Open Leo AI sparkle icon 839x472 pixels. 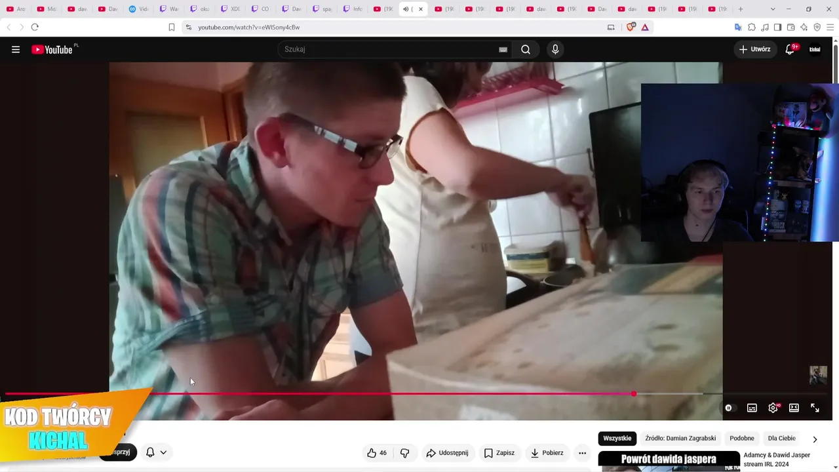(804, 27)
